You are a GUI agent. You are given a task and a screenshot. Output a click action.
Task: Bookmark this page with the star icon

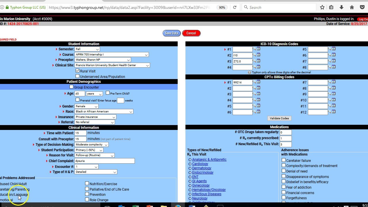tap(322, 7)
